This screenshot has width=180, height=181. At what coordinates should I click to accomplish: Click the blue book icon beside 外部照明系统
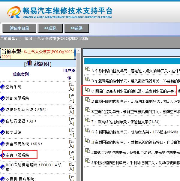click(2, 98)
